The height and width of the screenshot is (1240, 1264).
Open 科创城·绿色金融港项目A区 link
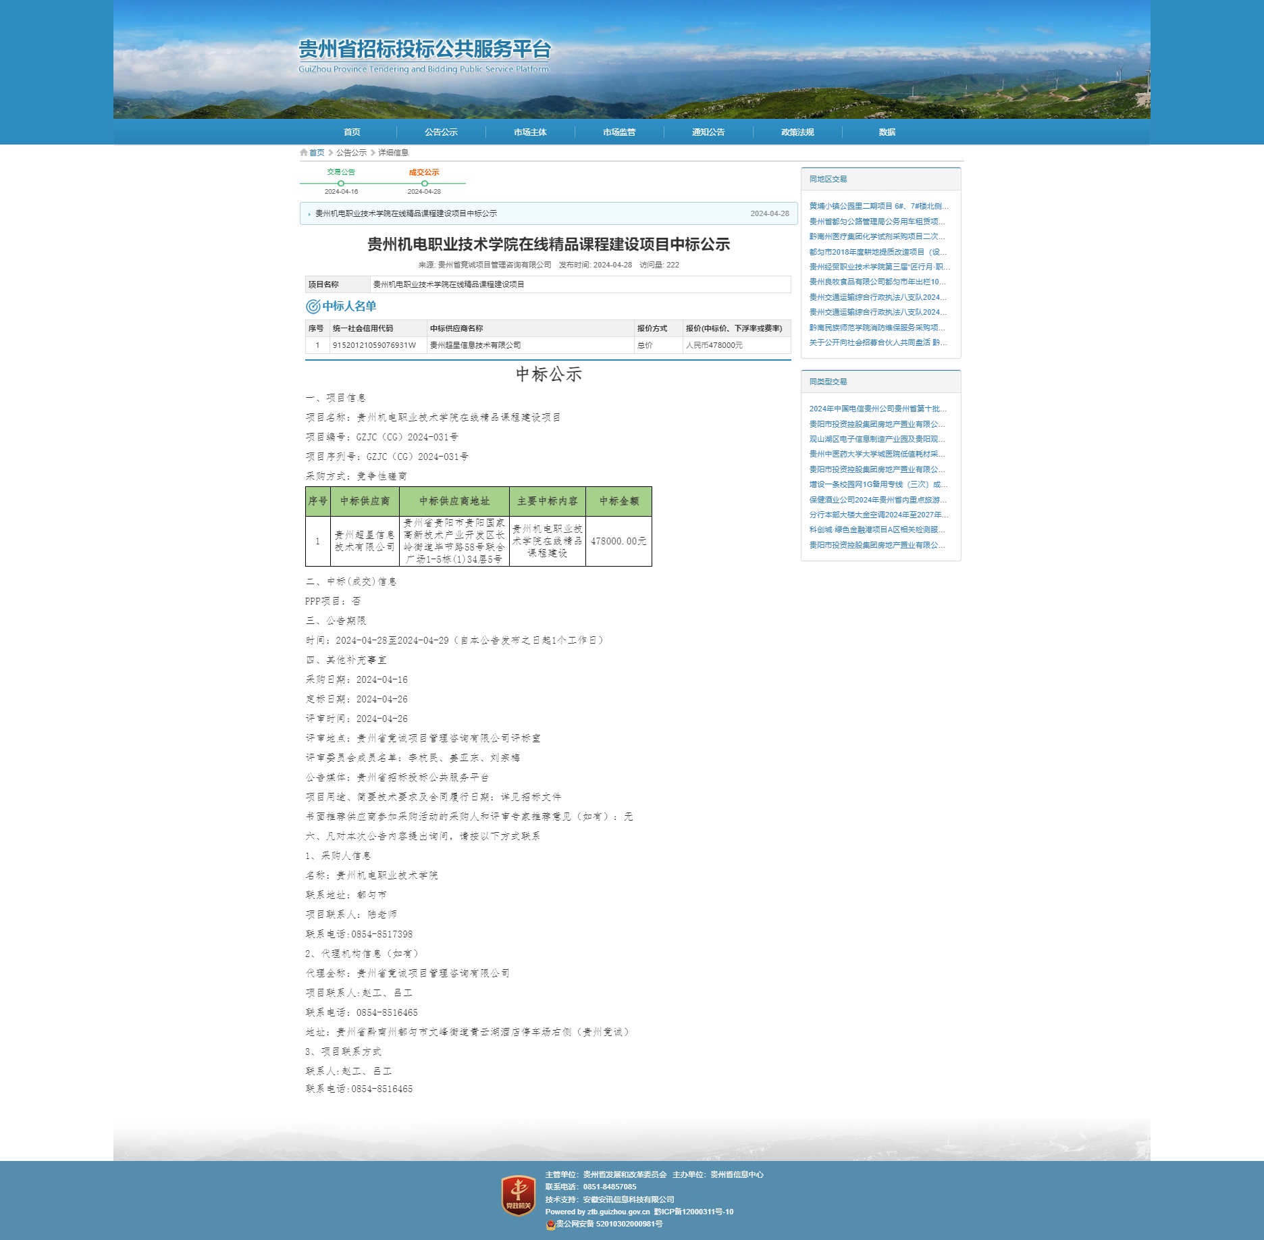click(x=877, y=529)
